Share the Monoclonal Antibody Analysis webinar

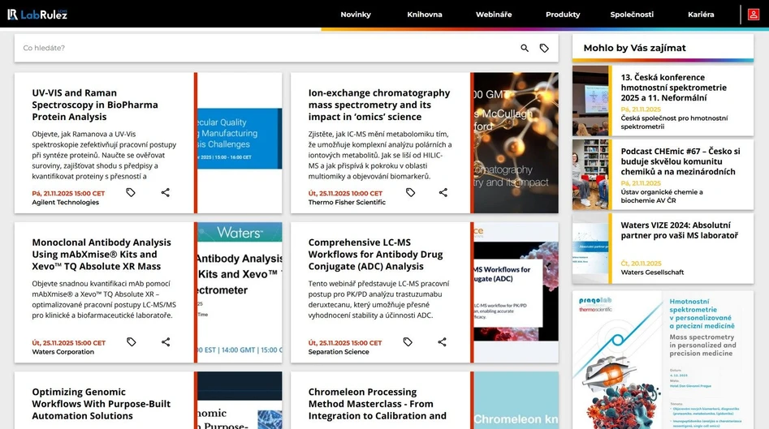pyautogui.click(x=166, y=342)
